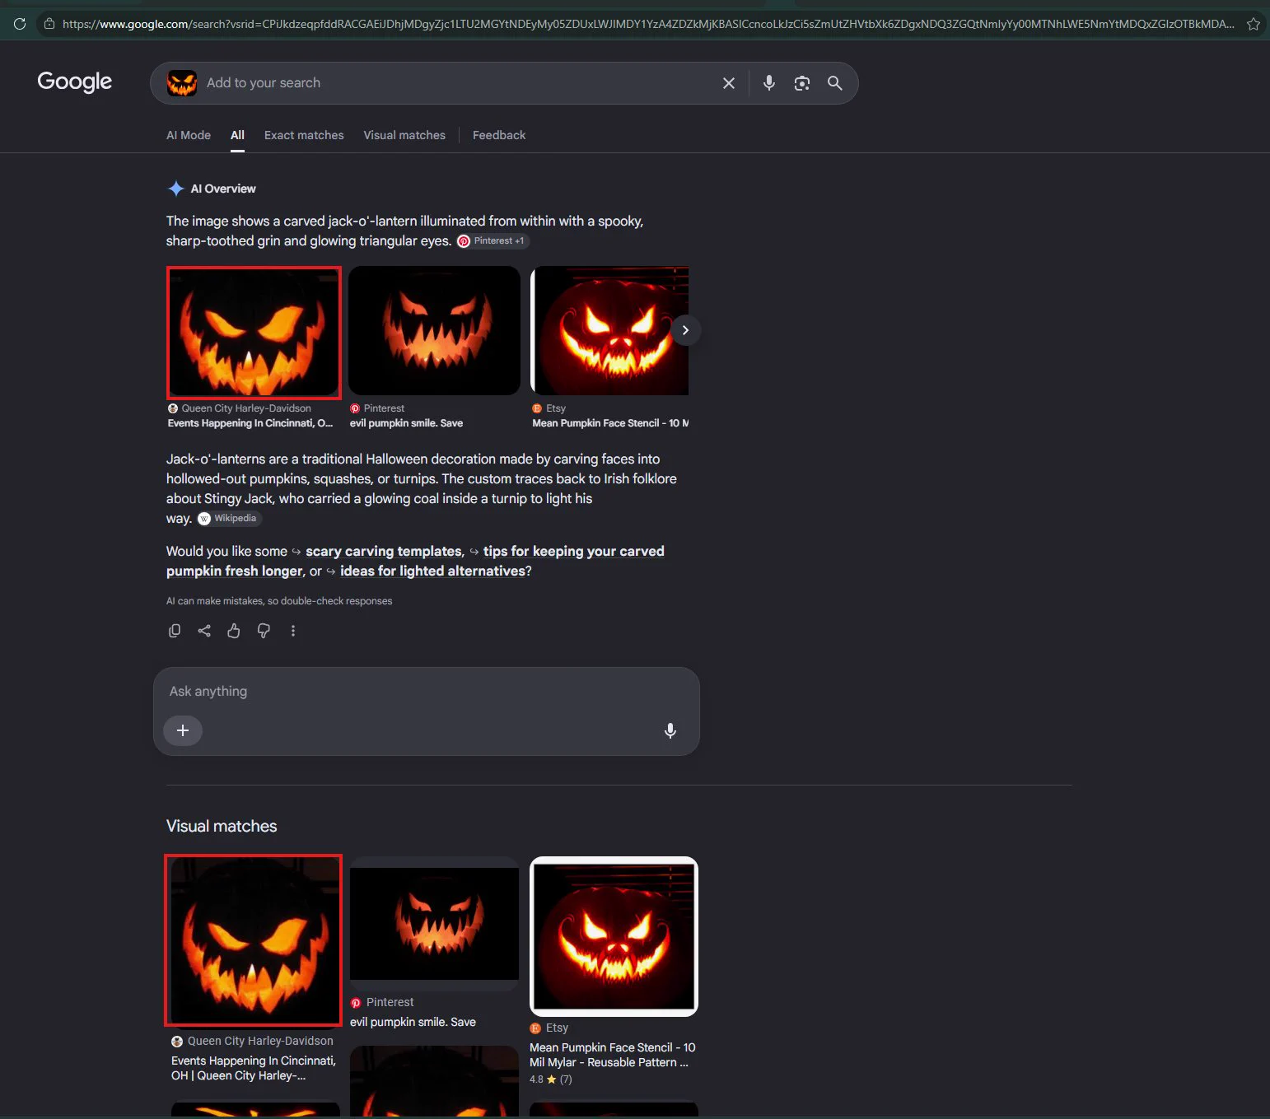Add attachment with plus button in Ask anything

[183, 730]
